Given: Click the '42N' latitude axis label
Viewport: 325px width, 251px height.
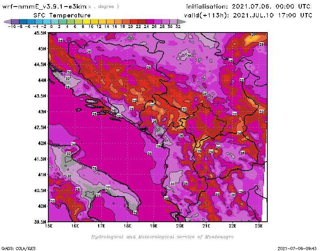Looking at the screenshot, I should 42,143.
